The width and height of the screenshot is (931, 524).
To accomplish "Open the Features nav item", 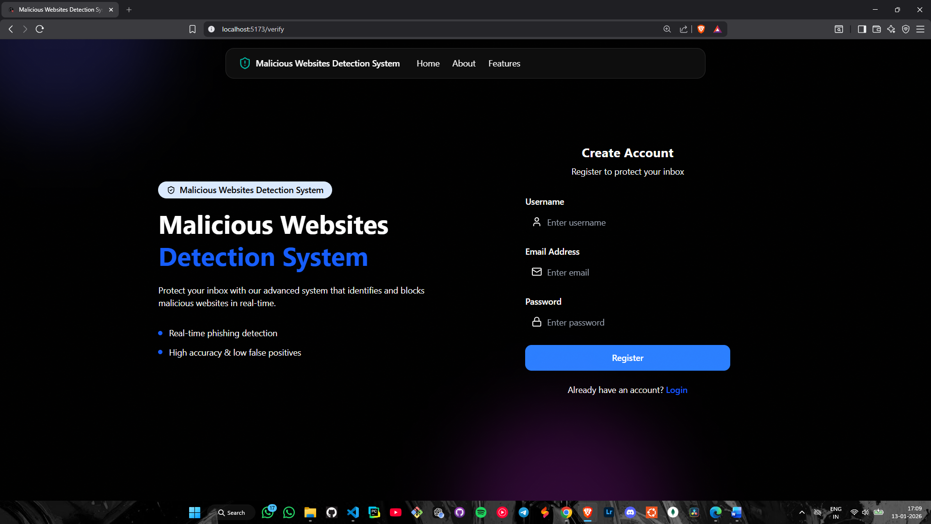I will pos(504,64).
